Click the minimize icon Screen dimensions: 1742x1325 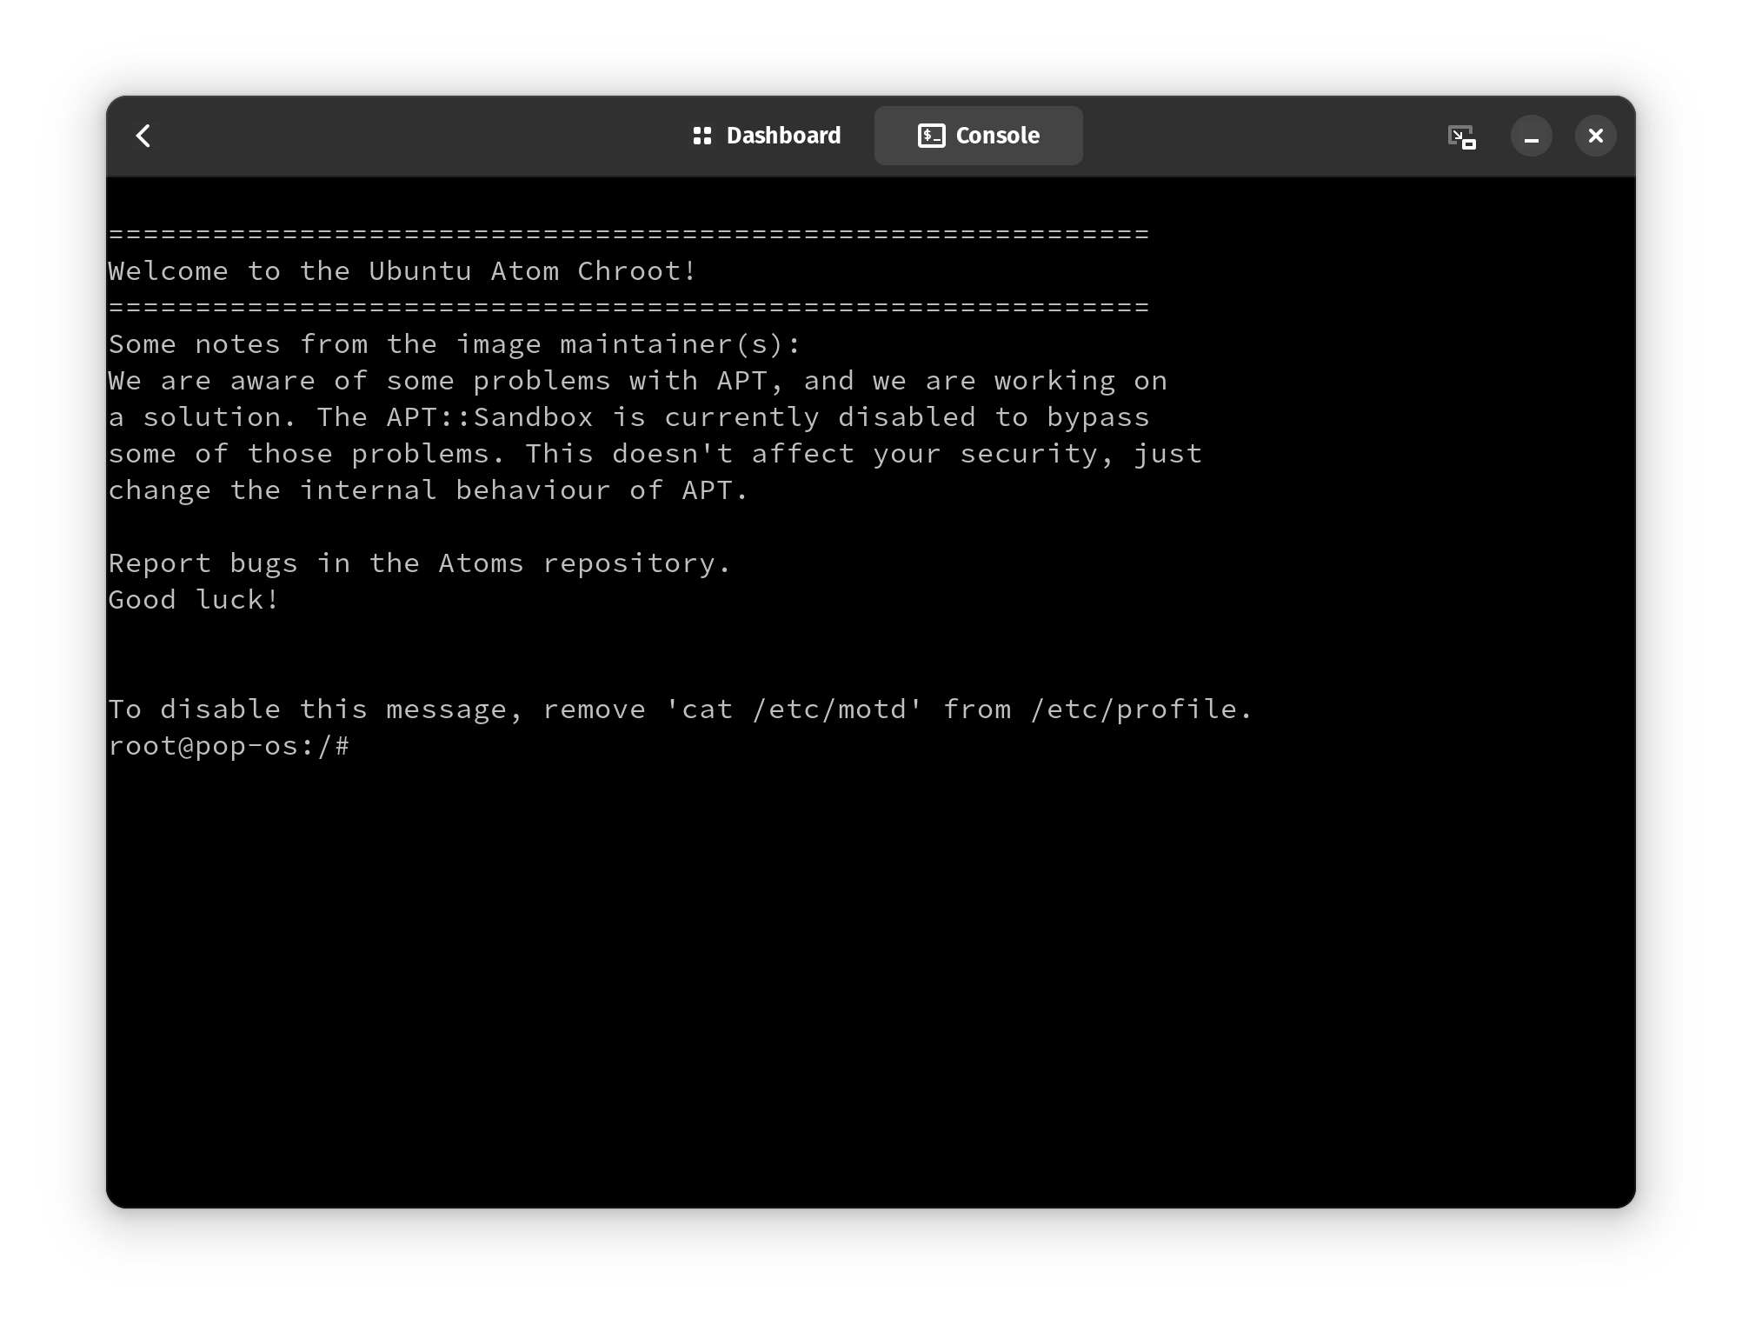[1532, 136]
